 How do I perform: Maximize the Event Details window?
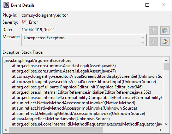[147, 5]
